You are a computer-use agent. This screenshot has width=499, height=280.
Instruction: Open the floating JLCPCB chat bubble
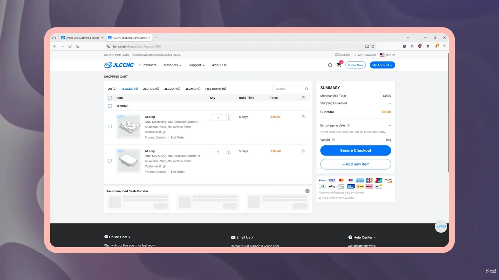pyautogui.click(x=441, y=227)
